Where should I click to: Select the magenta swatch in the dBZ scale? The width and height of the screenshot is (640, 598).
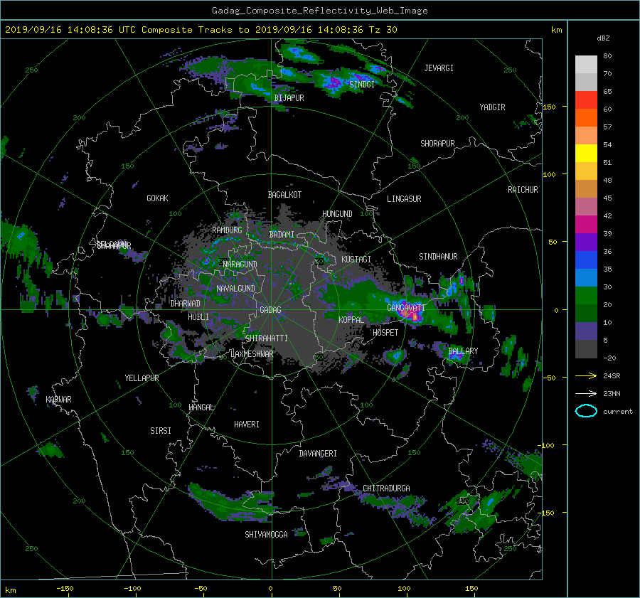point(586,224)
